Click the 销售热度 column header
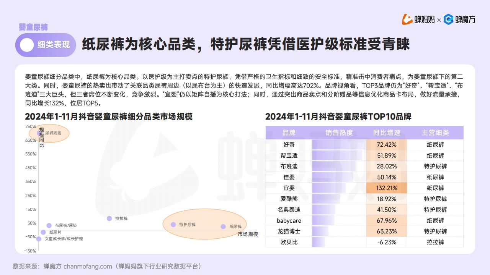Viewport: 490px width, 275px height. tap(339, 133)
